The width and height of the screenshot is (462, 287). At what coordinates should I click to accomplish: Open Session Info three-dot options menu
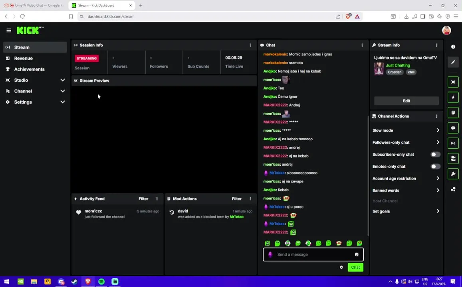tap(250, 45)
